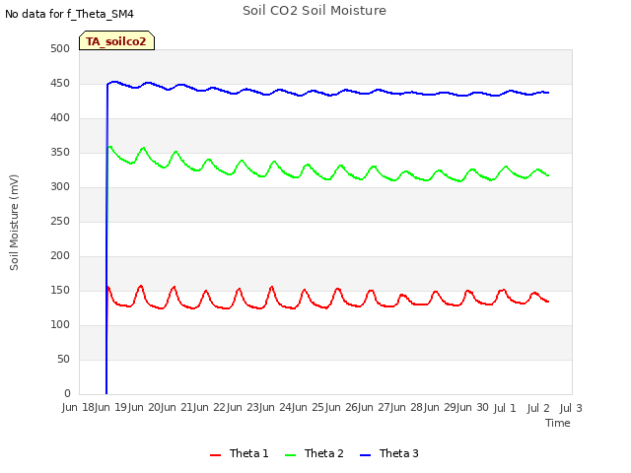
Task: Click the TA_soilco2 annotation label
Action: click(x=116, y=40)
